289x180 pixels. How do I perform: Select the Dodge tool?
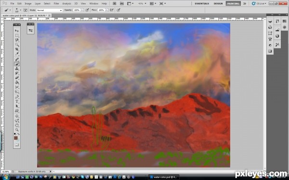pos(17,92)
